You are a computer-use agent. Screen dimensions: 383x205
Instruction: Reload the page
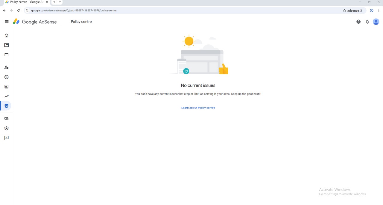coord(19,10)
